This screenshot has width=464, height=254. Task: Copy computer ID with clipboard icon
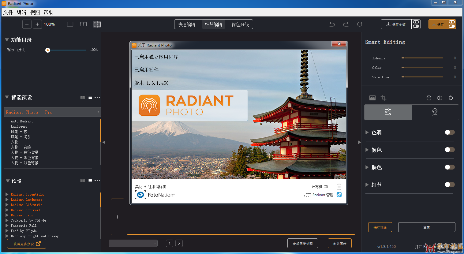339,187
